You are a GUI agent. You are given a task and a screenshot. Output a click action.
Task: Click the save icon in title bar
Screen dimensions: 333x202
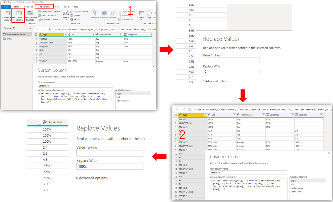tap(10, 2)
